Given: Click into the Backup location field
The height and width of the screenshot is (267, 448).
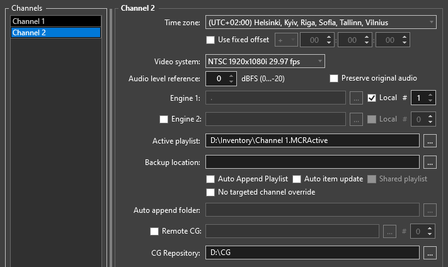Looking at the screenshot, I should 312,162.
